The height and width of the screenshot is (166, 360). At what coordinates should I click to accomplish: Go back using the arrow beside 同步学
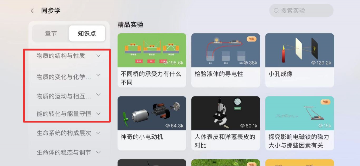32,11
